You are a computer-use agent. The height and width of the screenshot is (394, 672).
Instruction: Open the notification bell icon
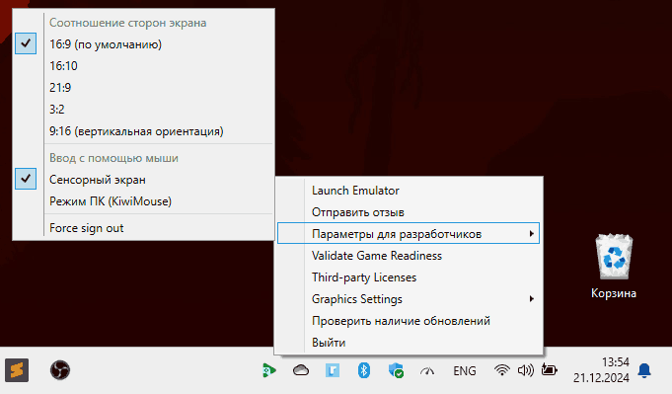(x=644, y=371)
